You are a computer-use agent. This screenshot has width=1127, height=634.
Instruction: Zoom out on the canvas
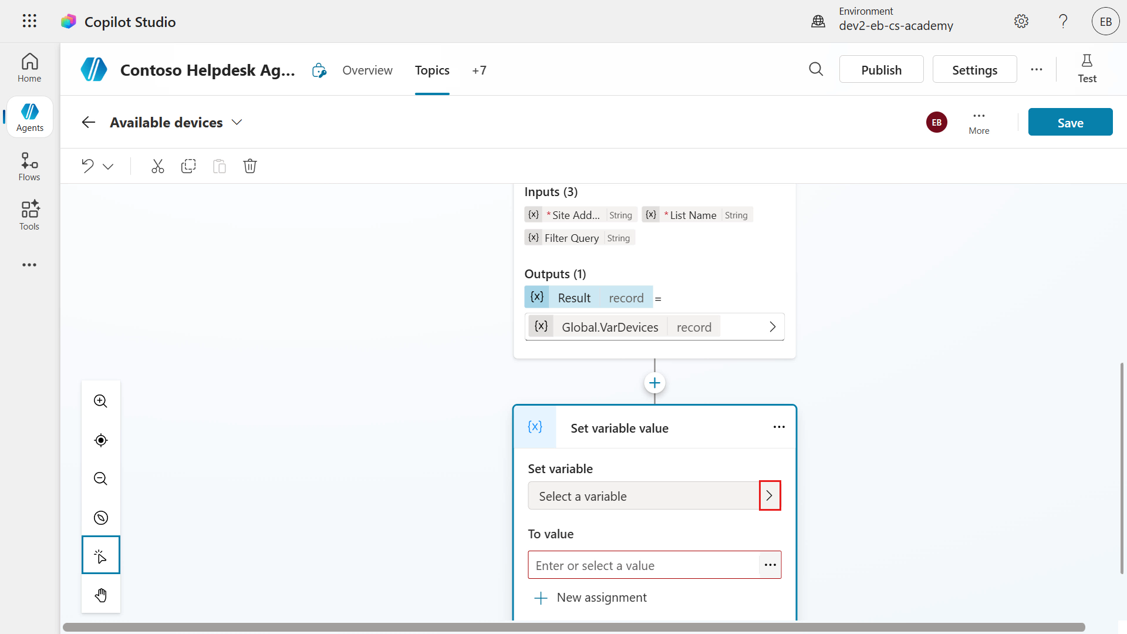pos(101,479)
